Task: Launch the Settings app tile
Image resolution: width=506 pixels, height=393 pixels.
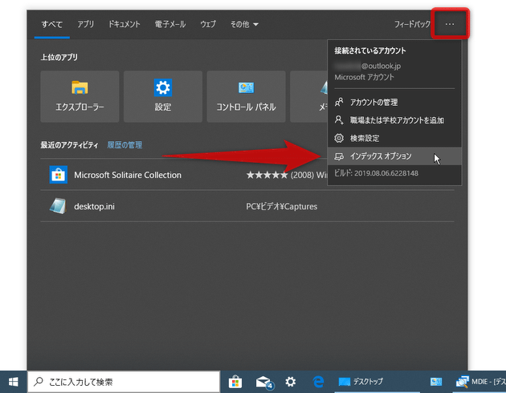Action: pyautogui.click(x=163, y=96)
